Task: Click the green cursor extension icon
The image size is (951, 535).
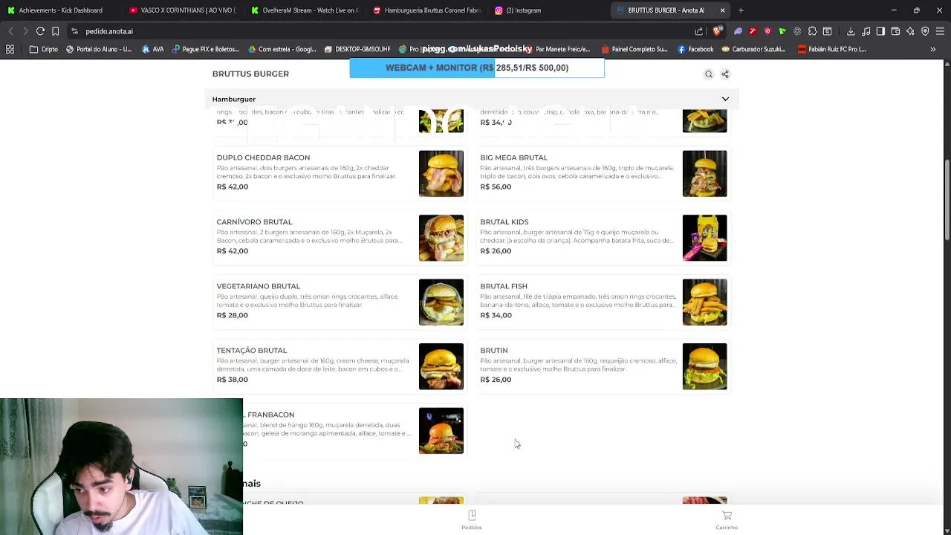Action: point(782,31)
